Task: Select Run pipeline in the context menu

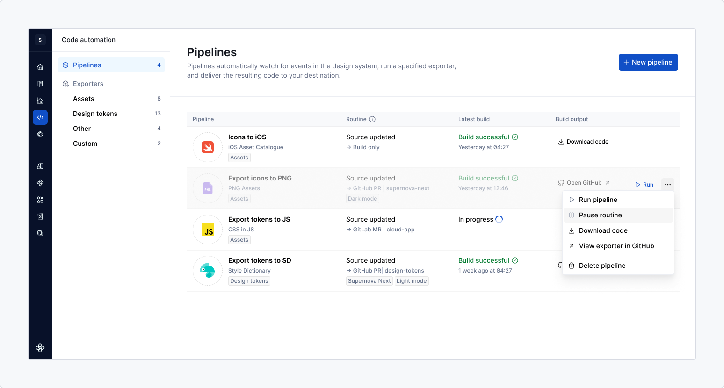Action: point(598,200)
